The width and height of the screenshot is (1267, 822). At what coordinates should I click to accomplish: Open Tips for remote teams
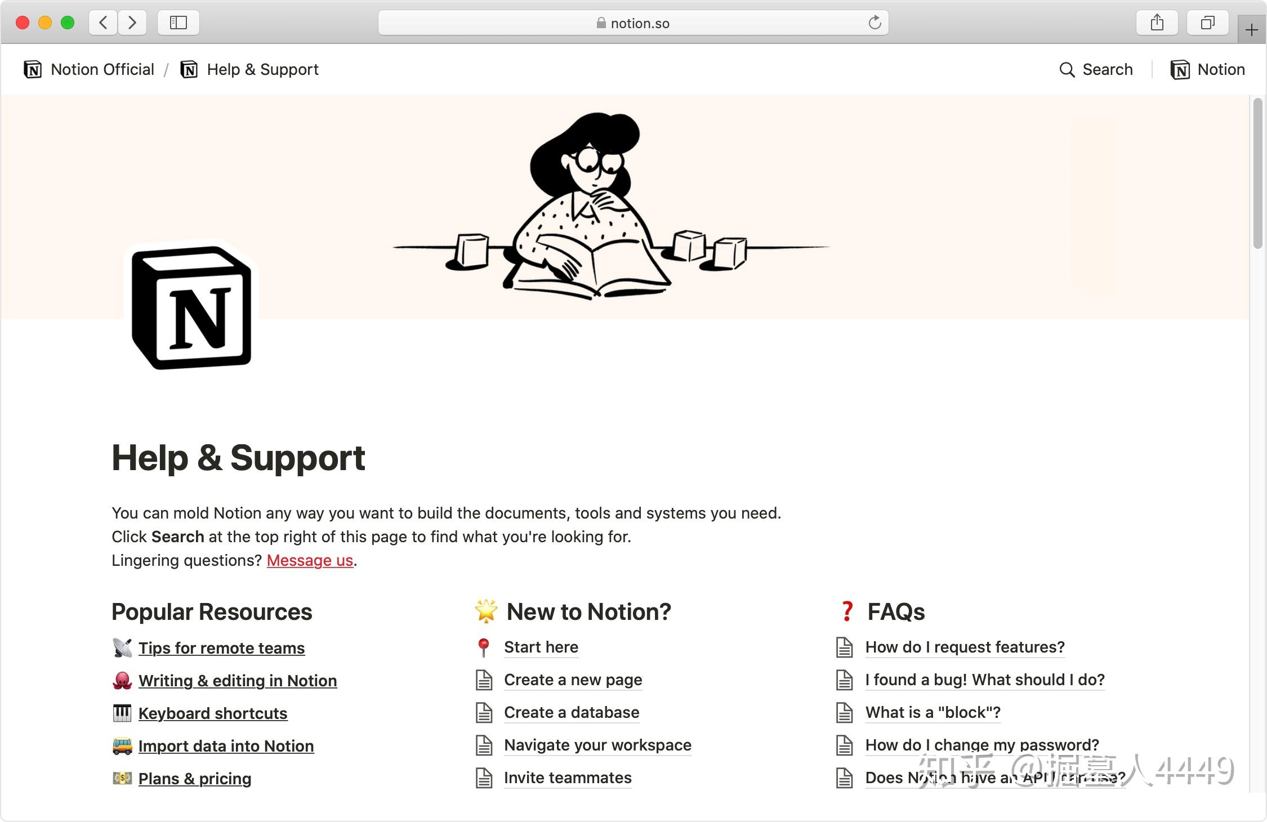(x=221, y=648)
